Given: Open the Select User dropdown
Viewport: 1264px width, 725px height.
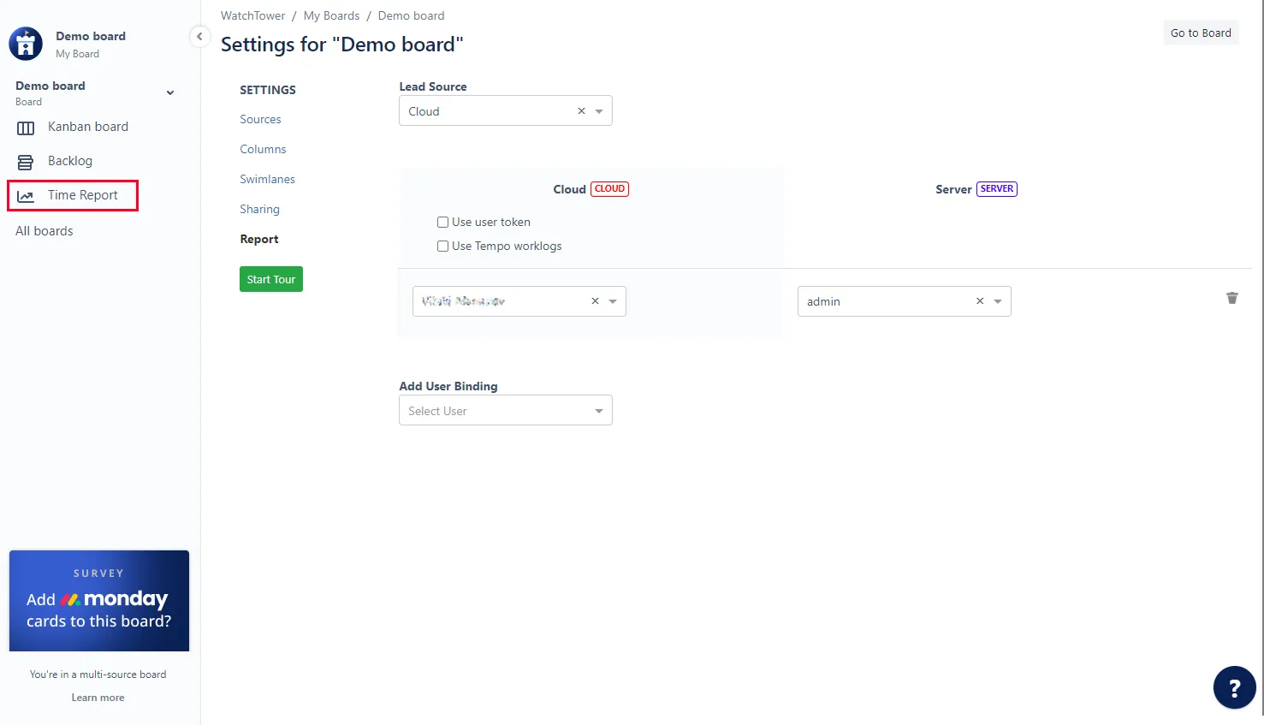Looking at the screenshot, I should coord(506,410).
